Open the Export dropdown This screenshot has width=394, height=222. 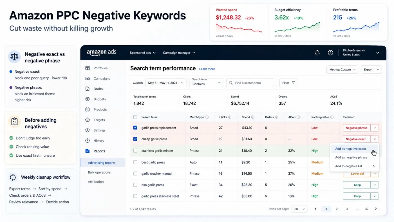(x=371, y=70)
